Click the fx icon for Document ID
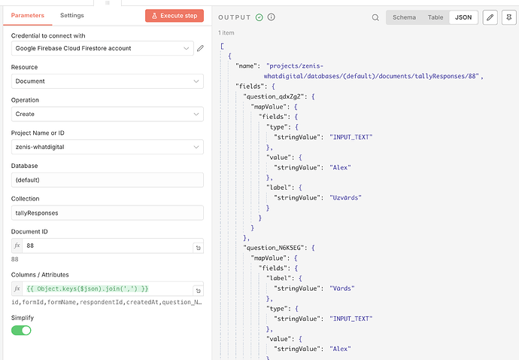This screenshot has width=519, height=360. coord(17,246)
